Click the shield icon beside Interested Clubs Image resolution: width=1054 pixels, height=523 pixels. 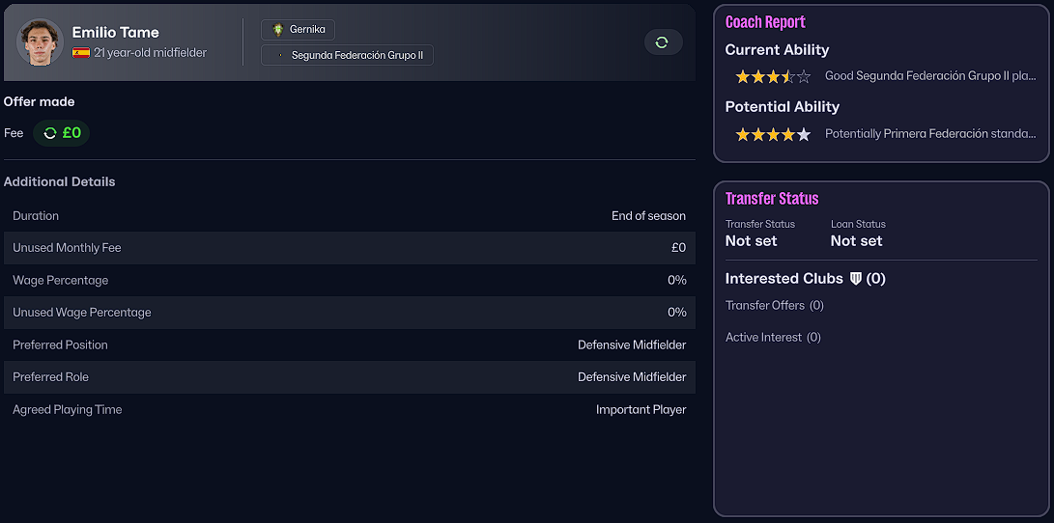(855, 279)
